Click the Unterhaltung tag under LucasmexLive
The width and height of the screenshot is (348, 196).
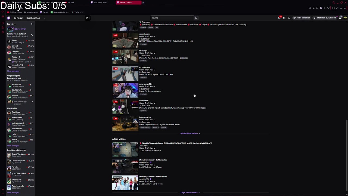click(x=145, y=127)
